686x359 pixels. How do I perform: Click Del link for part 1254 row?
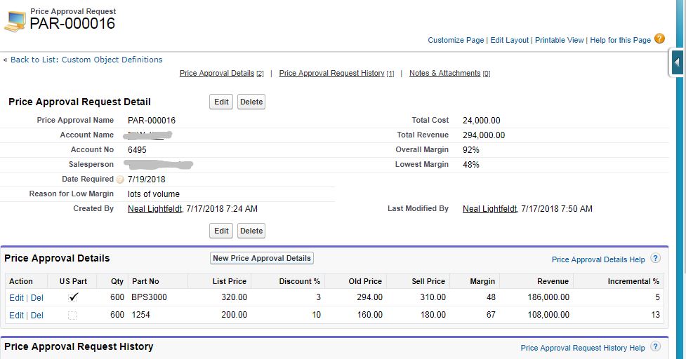[37, 316]
